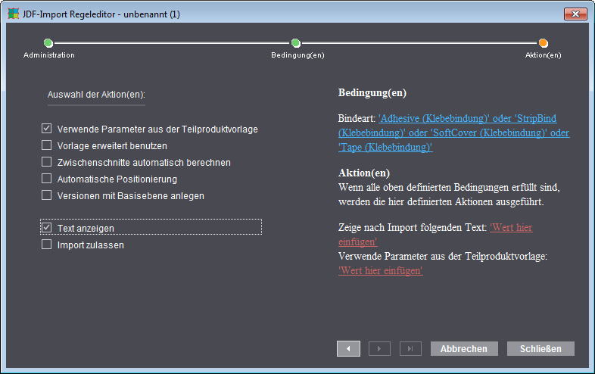
Task: Click 'Wert hier einfügen' link under Teilproduktvorlage
Action: pyautogui.click(x=380, y=270)
